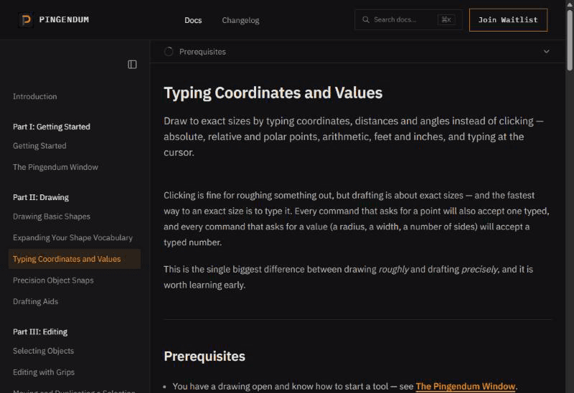
Task: Open Drawing Basic Shapes page
Action: [x=51, y=217]
